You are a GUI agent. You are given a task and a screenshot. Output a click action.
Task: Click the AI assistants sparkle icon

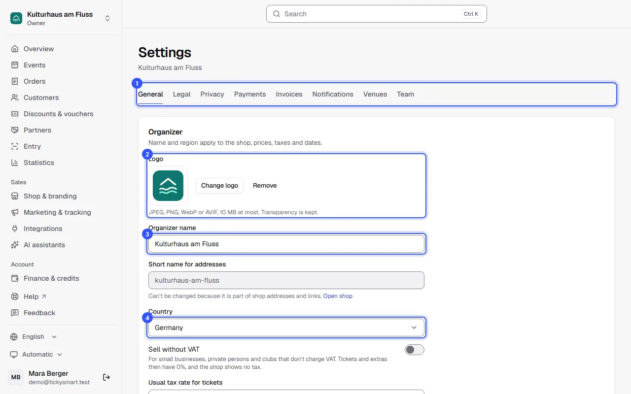point(15,245)
